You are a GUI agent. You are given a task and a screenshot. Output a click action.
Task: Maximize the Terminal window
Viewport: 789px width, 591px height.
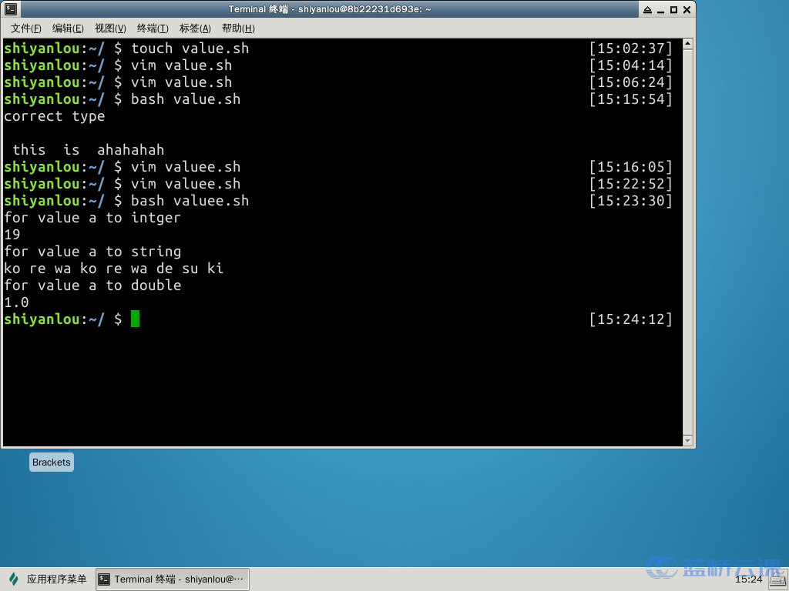pyautogui.click(x=673, y=9)
